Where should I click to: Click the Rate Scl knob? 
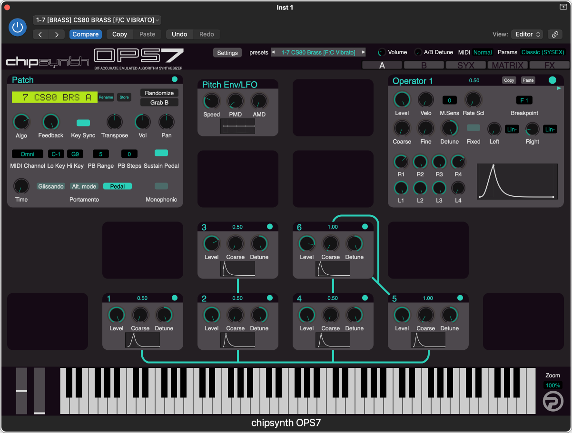pyautogui.click(x=473, y=100)
